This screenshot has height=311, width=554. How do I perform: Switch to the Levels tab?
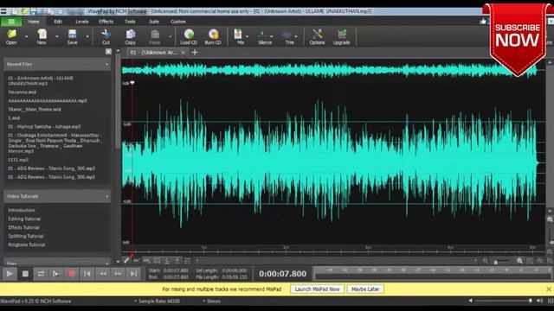[x=82, y=22]
